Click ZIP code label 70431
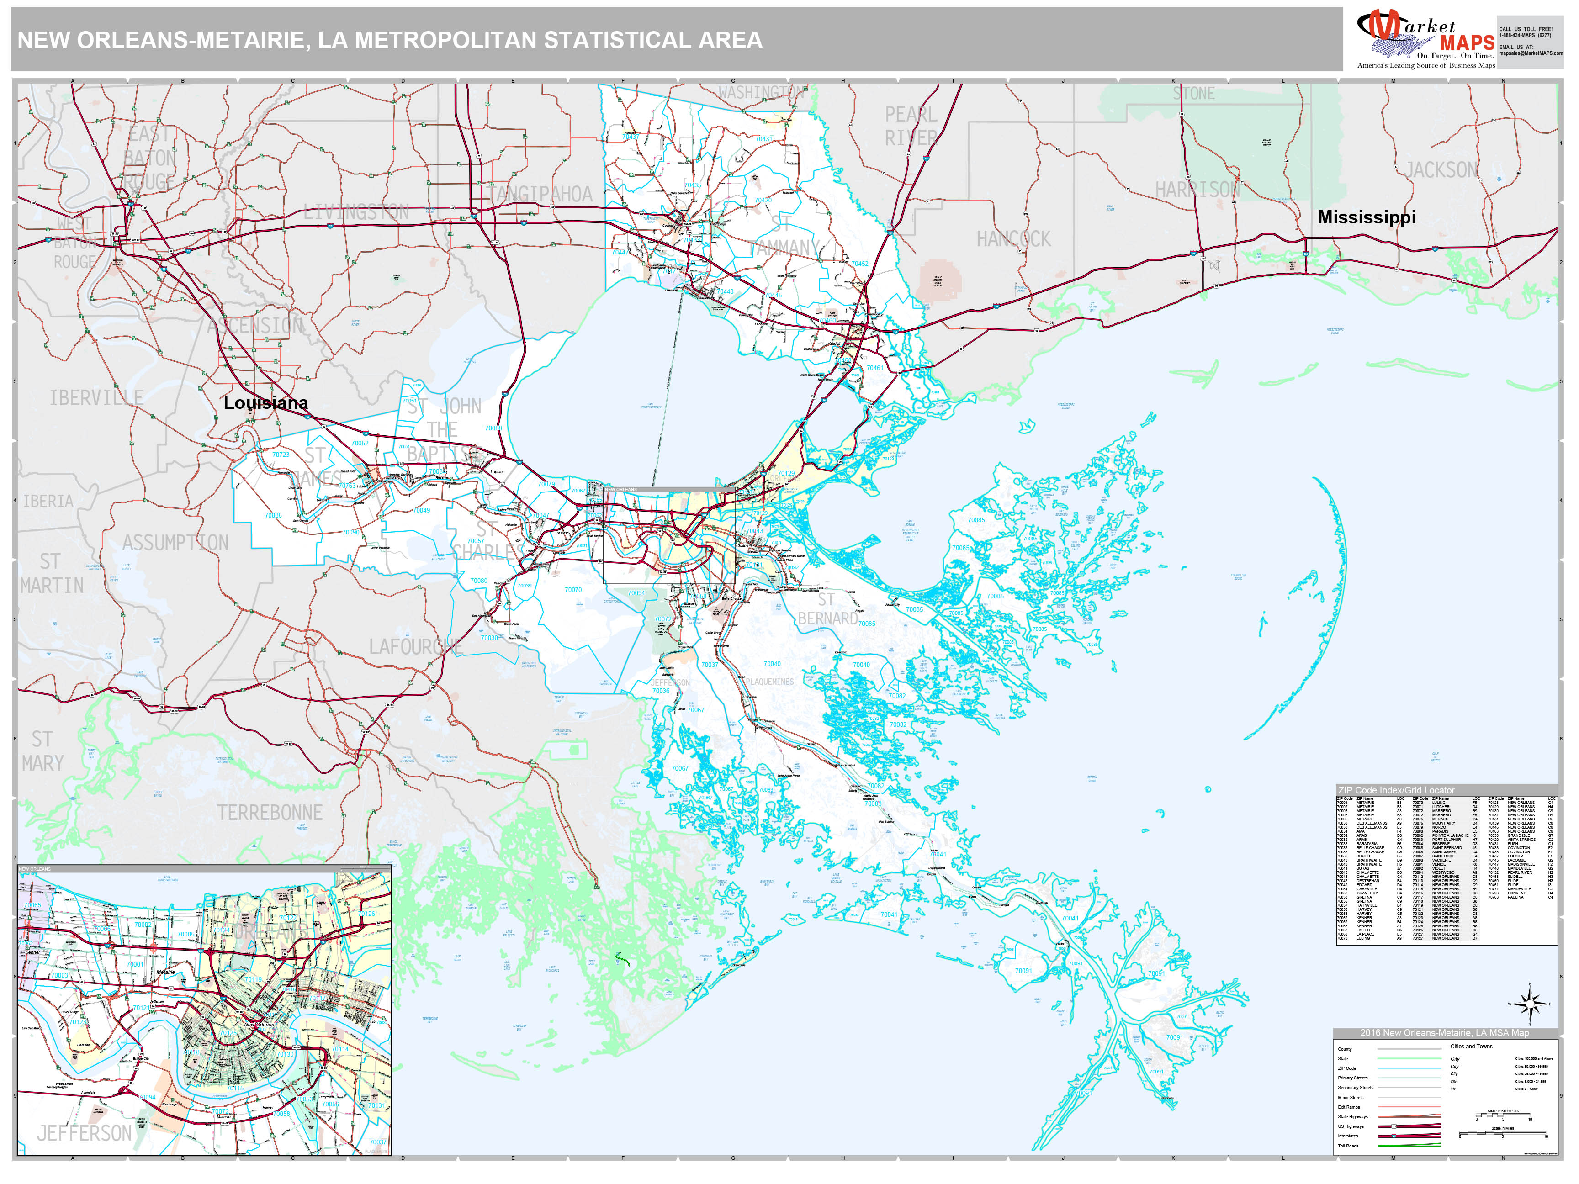 (x=764, y=139)
